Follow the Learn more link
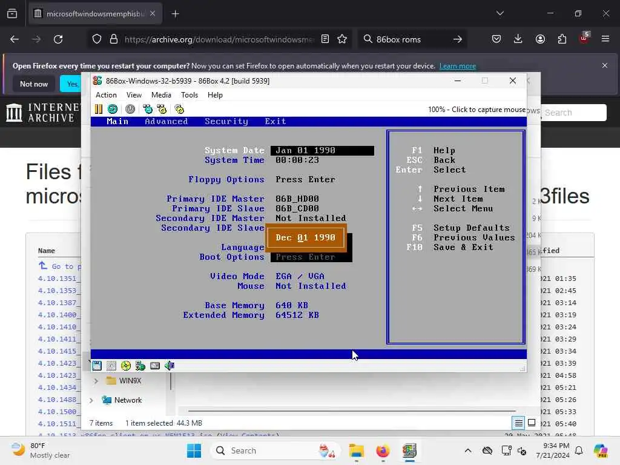This screenshot has width=620, height=465. 458,66
